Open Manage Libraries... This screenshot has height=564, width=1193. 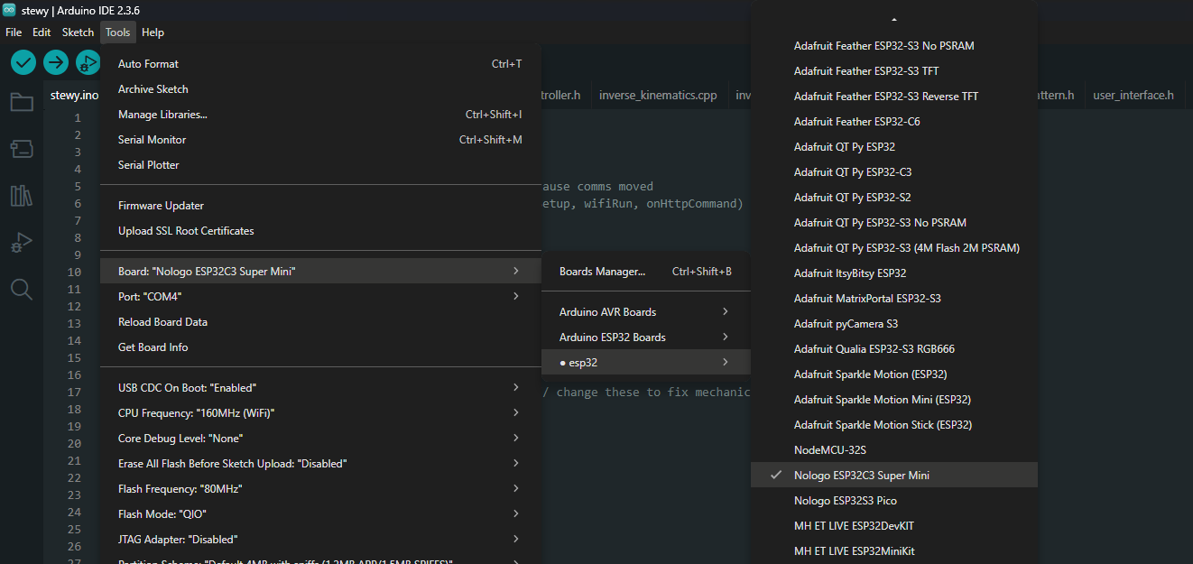pos(320,115)
